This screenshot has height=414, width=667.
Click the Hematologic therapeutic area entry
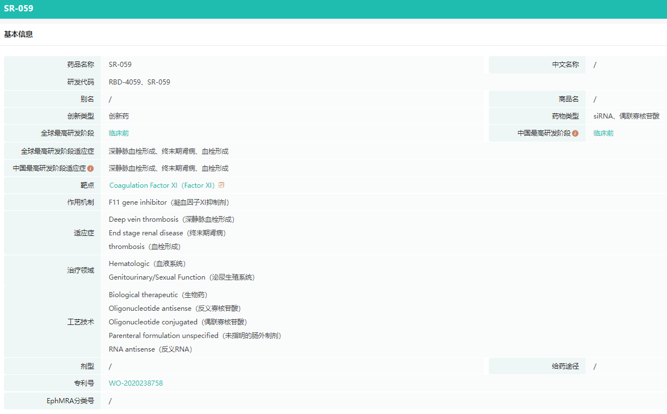tap(147, 264)
